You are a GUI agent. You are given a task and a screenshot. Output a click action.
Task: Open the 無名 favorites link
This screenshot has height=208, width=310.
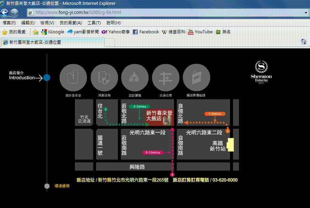pyautogui.click(x=223, y=32)
